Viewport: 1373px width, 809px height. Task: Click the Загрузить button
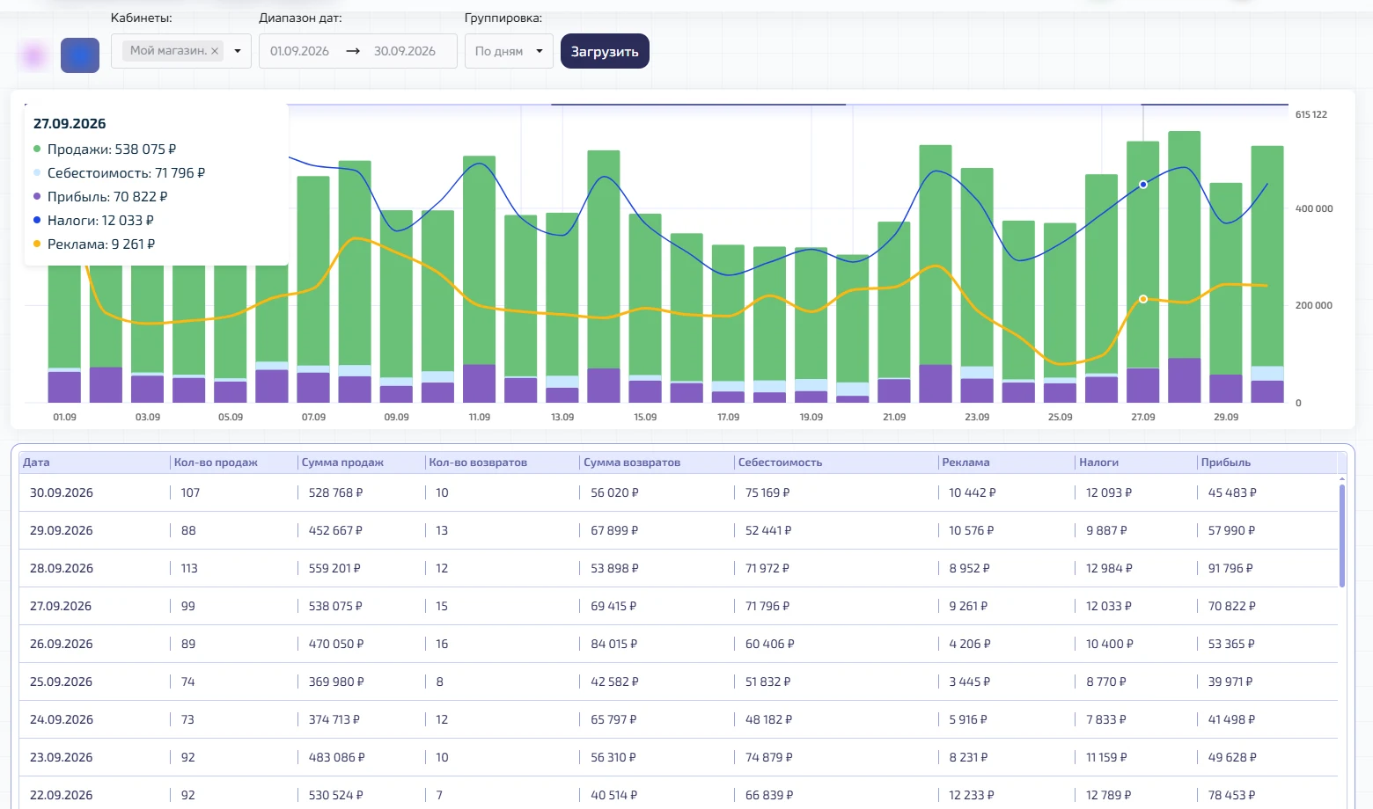click(605, 51)
